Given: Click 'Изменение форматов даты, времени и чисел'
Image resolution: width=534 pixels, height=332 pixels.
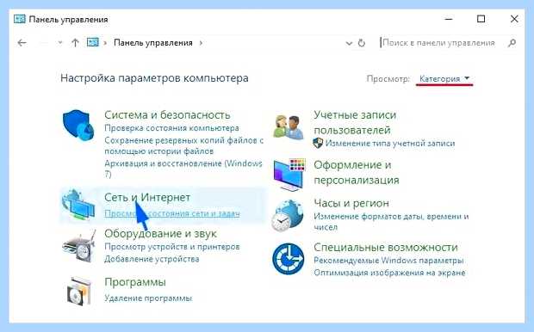Looking at the screenshot, I should tap(391, 221).
